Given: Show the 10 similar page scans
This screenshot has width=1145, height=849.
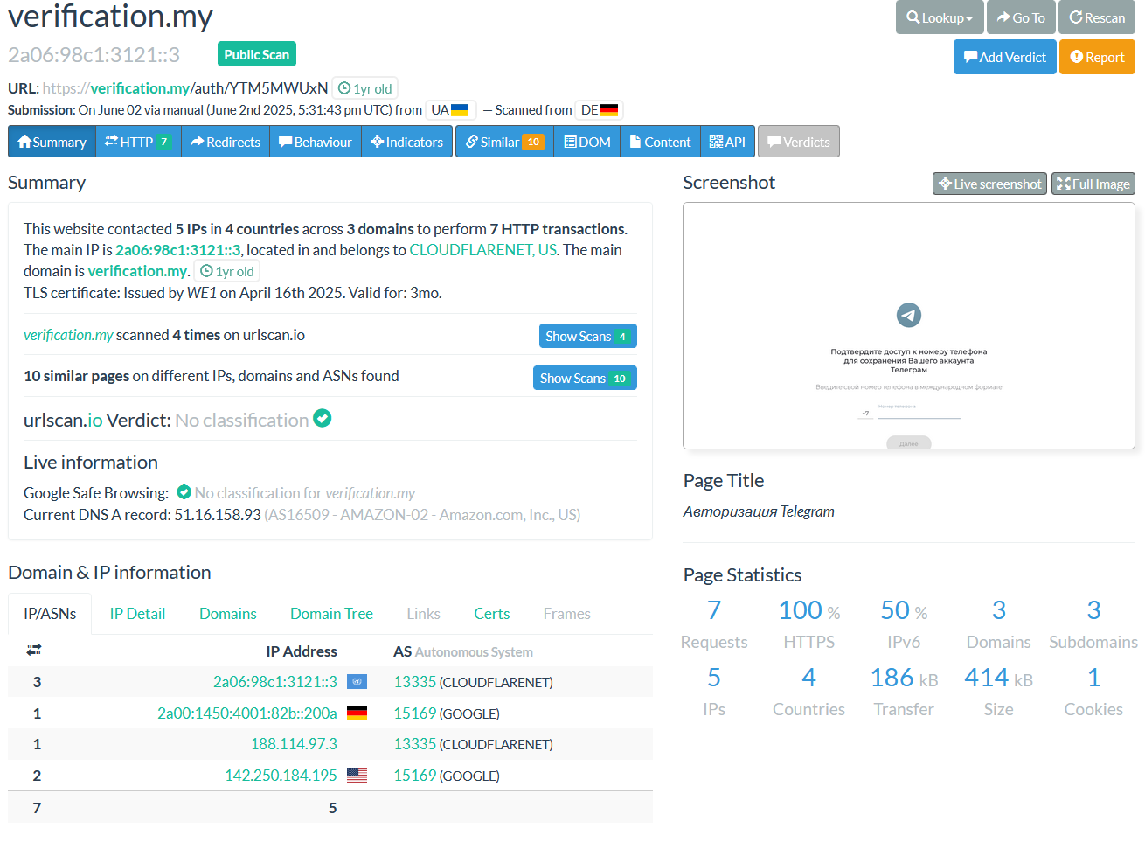Looking at the screenshot, I should pyautogui.click(x=585, y=378).
